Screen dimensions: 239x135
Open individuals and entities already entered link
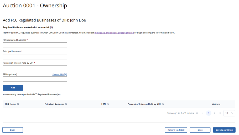click(114, 33)
